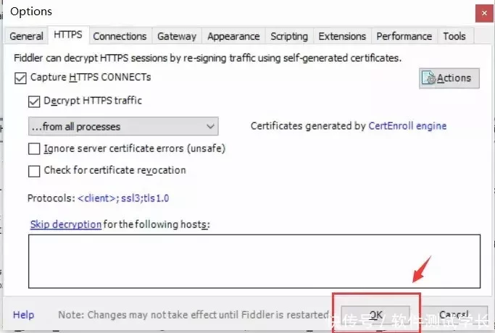Enable Check for certificate revocation

34,172
